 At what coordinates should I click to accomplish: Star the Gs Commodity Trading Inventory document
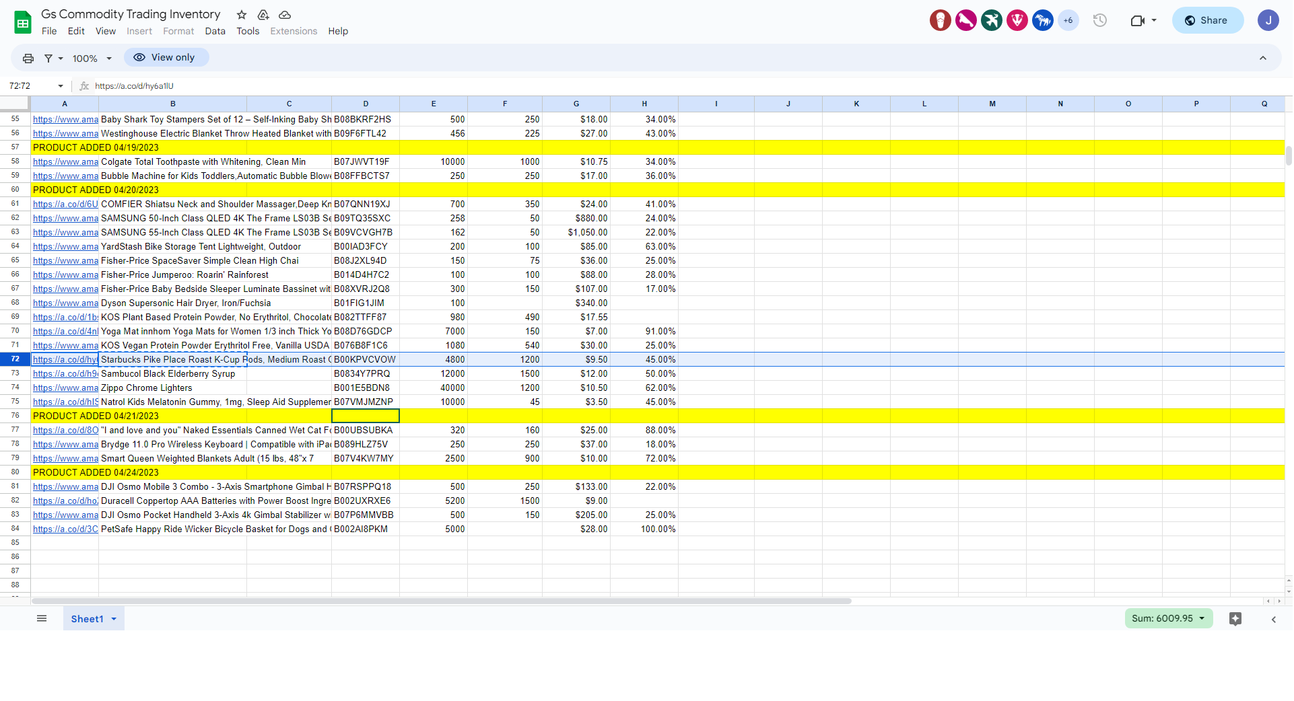(x=242, y=15)
